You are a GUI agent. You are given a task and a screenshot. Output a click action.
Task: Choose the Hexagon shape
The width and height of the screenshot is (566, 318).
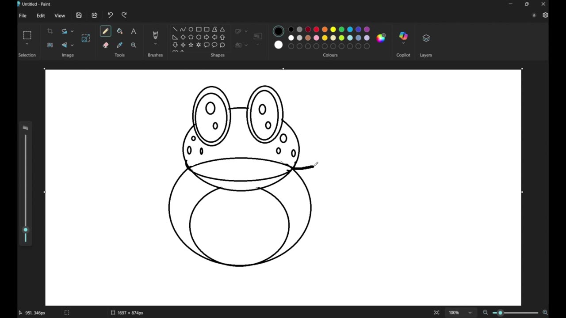(x=199, y=37)
